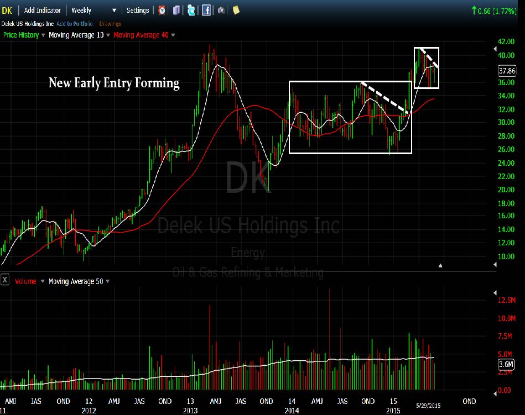Expand the Moving Average 50 arrow

point(108,281)
